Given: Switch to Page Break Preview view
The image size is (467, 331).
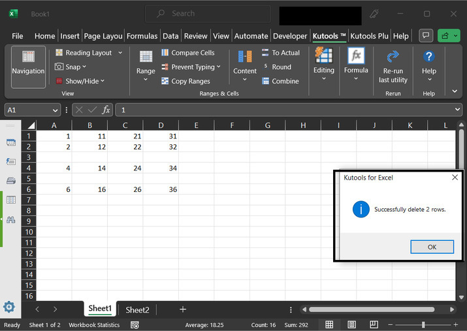Looking at the screenshot, I should click(x=373, y=324).
